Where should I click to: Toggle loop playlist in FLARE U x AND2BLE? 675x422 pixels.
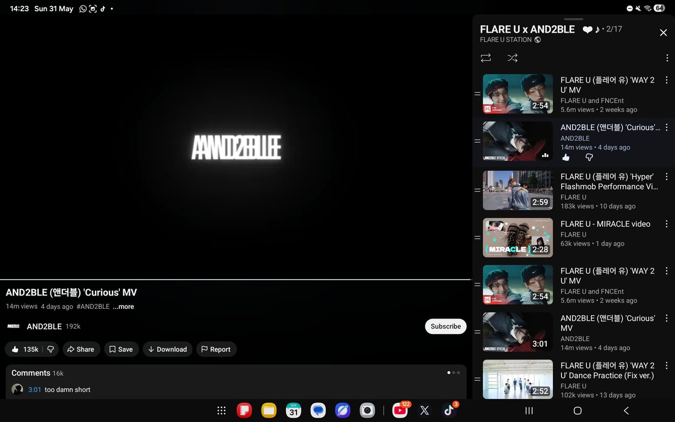pos(485,58)
